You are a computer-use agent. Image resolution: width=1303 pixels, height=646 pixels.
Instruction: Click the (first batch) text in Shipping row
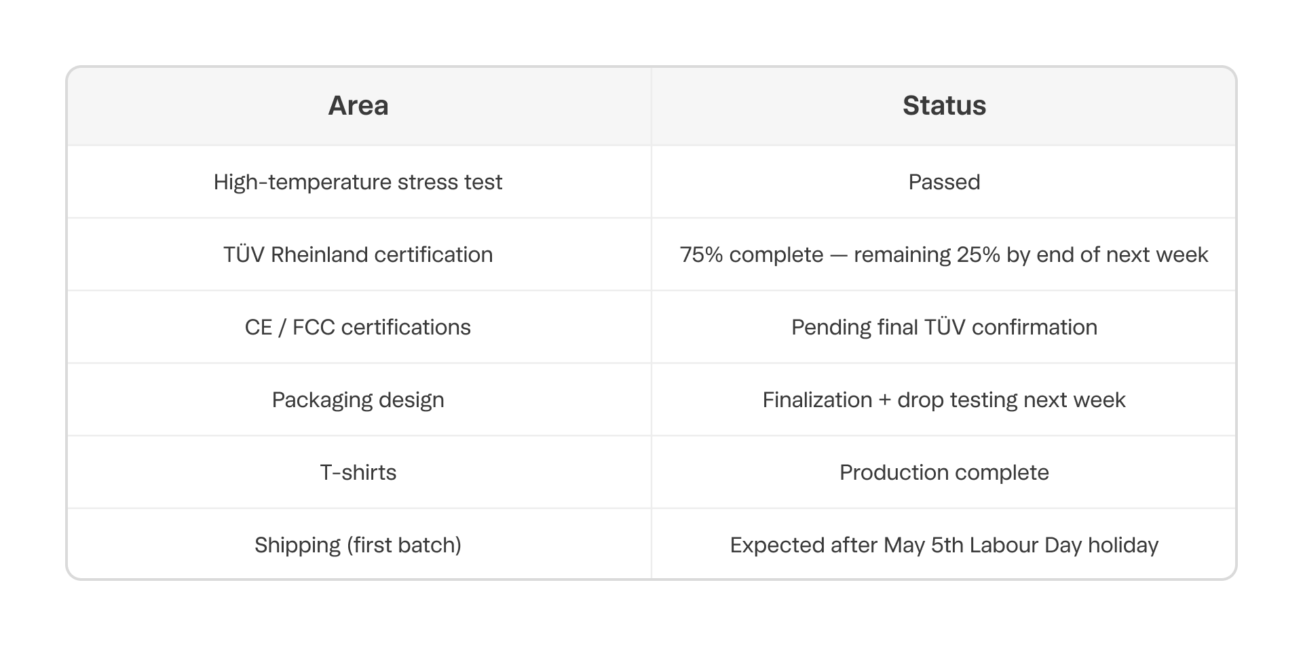(x=404, y=545)
